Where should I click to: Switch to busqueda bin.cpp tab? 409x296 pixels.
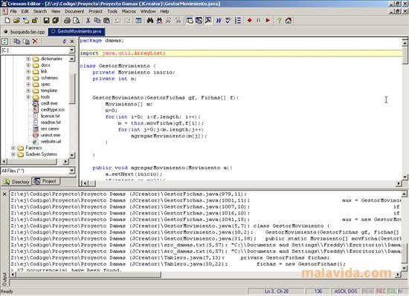(25, 32)
